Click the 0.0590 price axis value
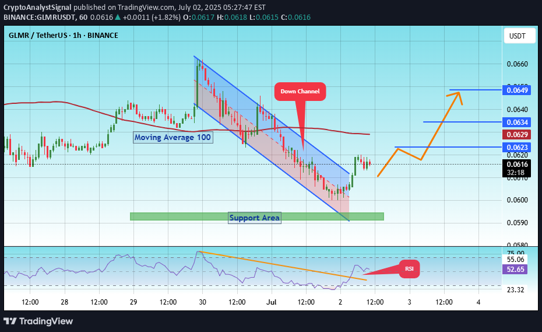The width and height of the screenshot is (542, 332). point(517,223)
